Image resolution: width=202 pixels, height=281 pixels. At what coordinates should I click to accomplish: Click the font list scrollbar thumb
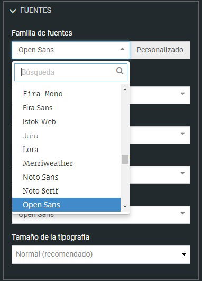pos(125,159)
